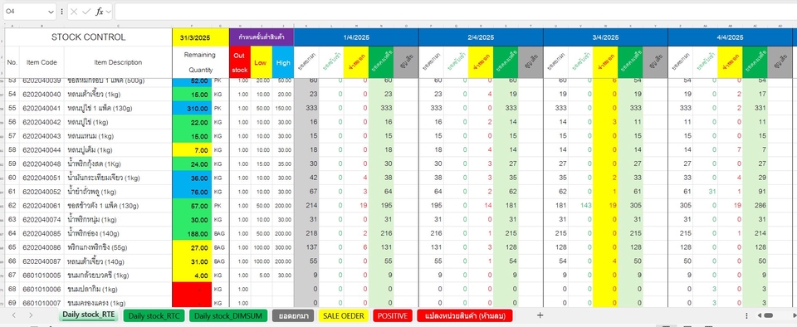Image resolution: width=797 pixels, height=327 pixels.
Task: Switch to Daily stock_RTC sheet tab
Action: pyautogui.click(x=154, y=315)
